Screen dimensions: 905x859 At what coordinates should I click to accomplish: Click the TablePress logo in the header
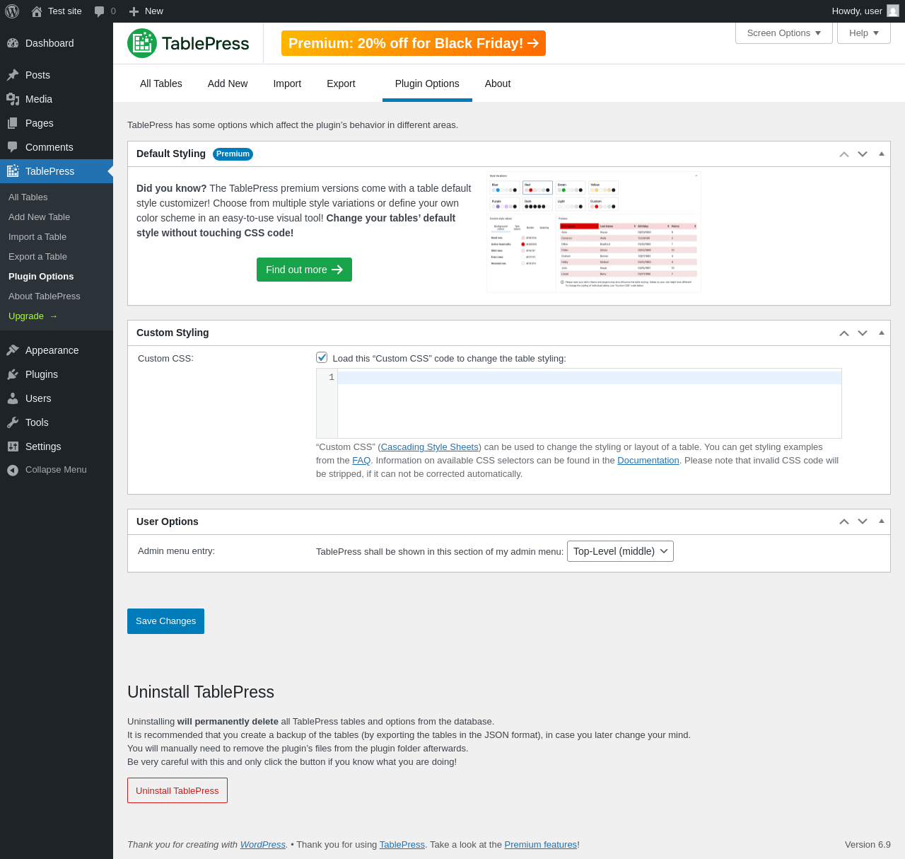point(188,43)
